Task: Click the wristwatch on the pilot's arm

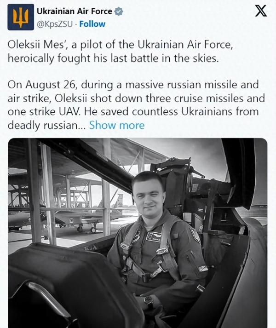Action: [149, 300]
